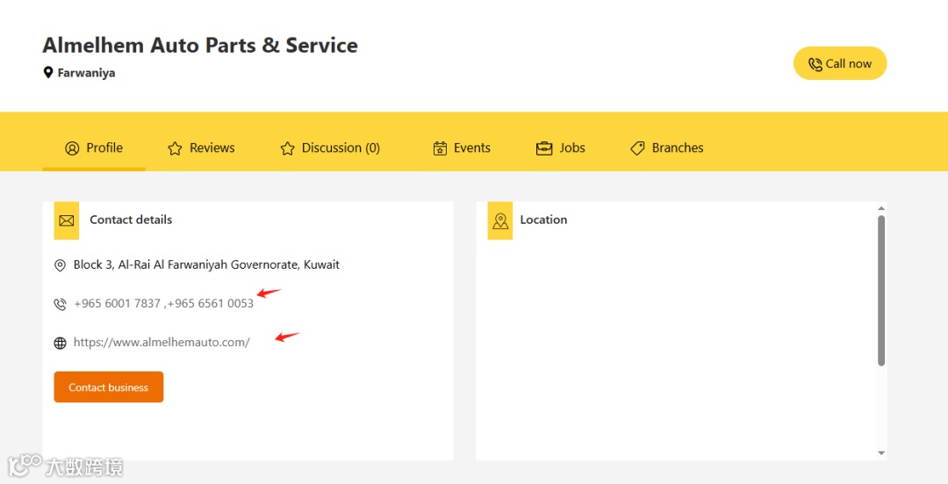Select the Jobs tab
The image size is (948, 484).
pyautogui.click(x=560, y=148)
